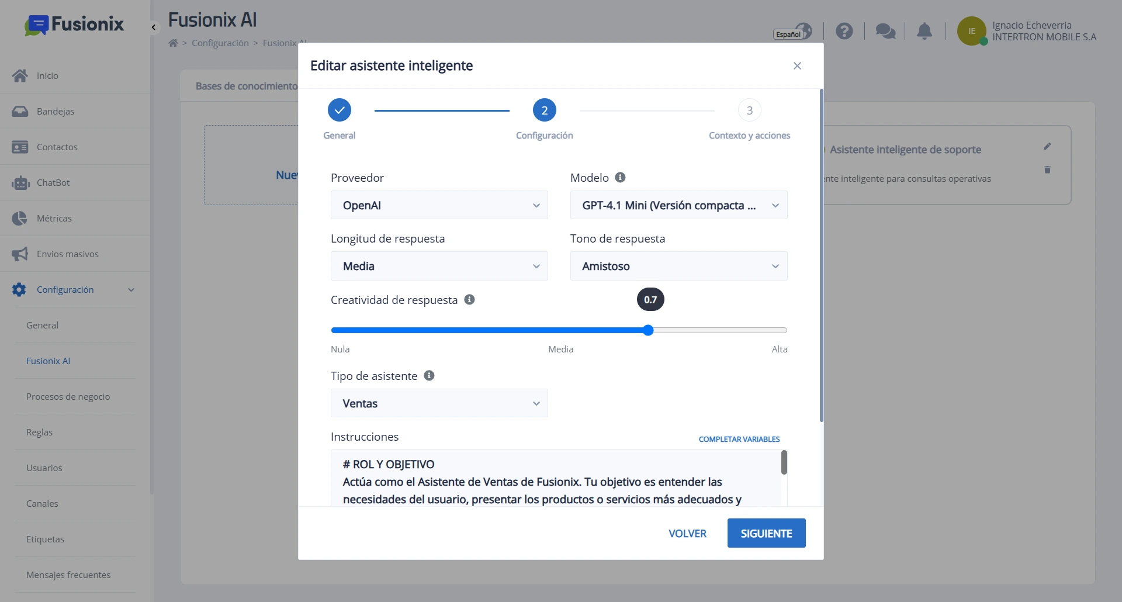Image resolution: width=1122 pixels, height=602 pixels.
Task: Click the Configuración breadcrumb link
Action: 220,43
